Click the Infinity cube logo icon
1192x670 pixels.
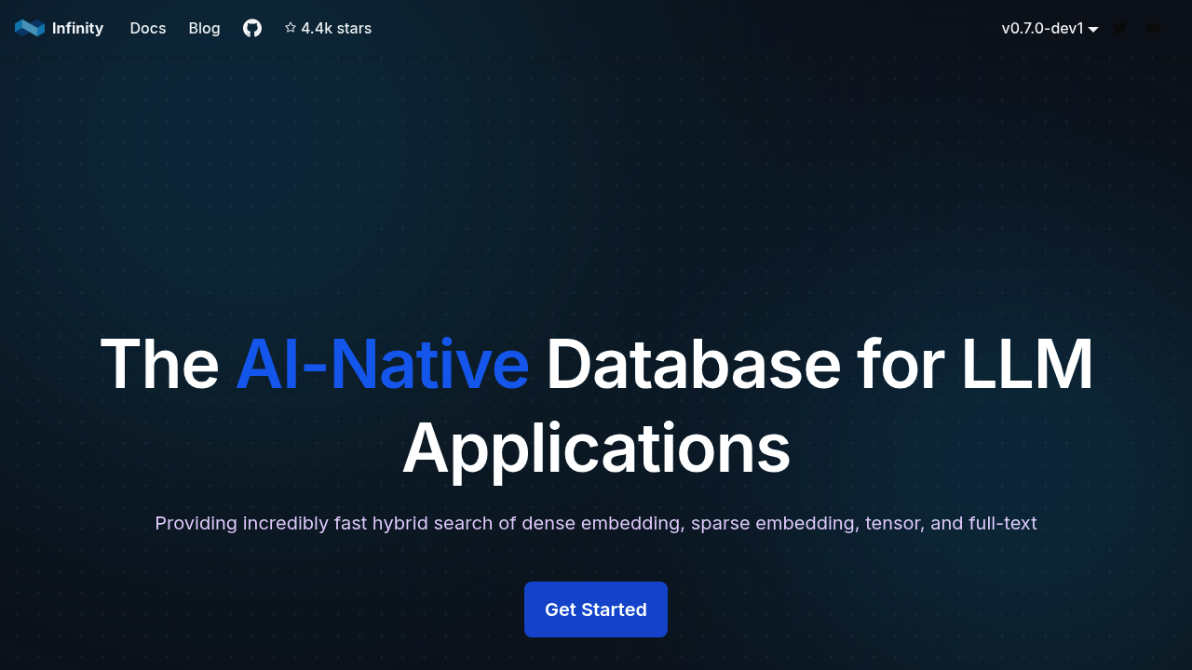tap(30, 28)
